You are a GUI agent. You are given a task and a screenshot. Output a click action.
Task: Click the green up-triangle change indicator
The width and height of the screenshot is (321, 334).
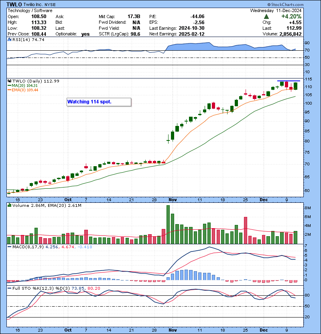266,16
